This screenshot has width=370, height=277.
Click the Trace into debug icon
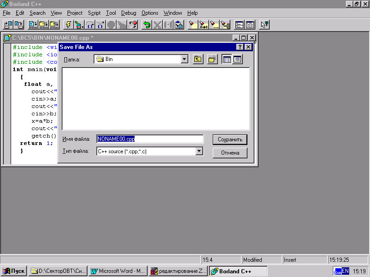click(x=100, y=25)
